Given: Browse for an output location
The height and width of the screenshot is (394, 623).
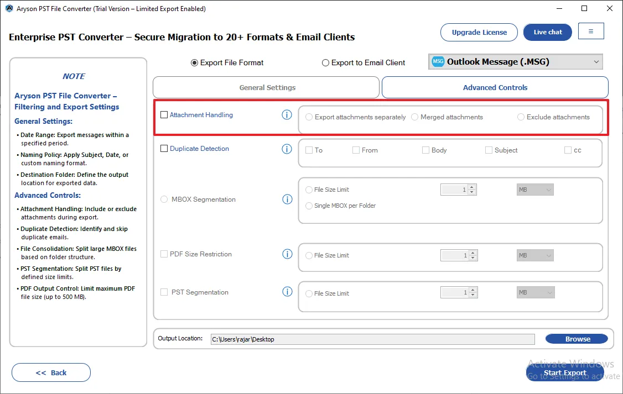Looking at the screenshot, I should point(577,339).
